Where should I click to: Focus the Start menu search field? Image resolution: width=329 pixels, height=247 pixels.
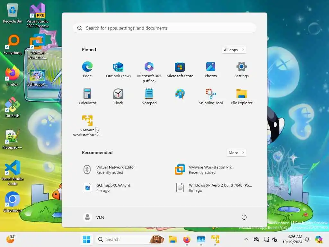pyautogui.click(x=164, y=28)
